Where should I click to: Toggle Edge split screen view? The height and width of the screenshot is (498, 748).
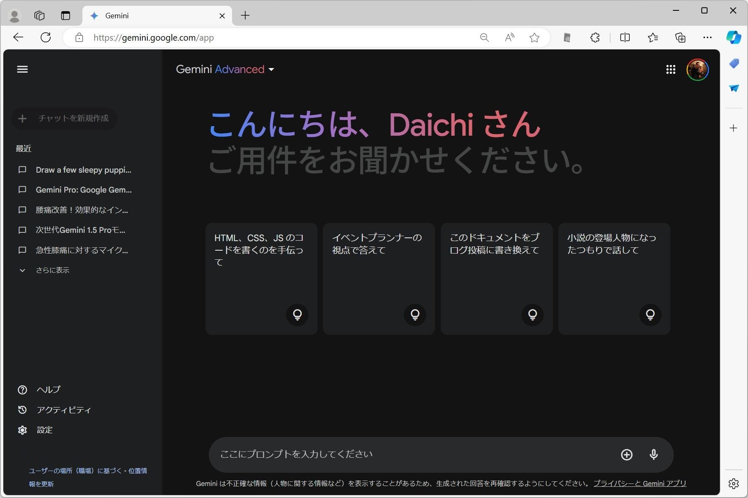(625, 38)
